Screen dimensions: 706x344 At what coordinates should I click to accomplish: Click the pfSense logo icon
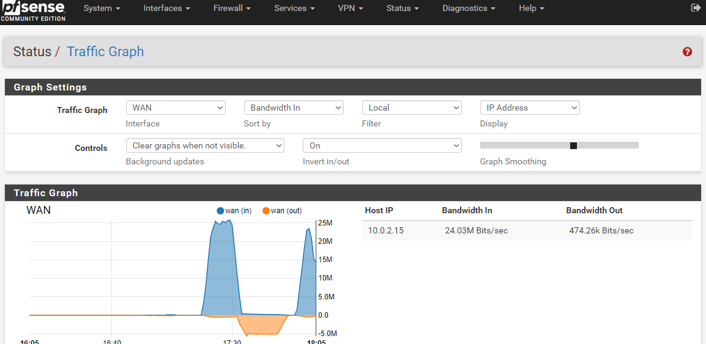click(33, 10)
